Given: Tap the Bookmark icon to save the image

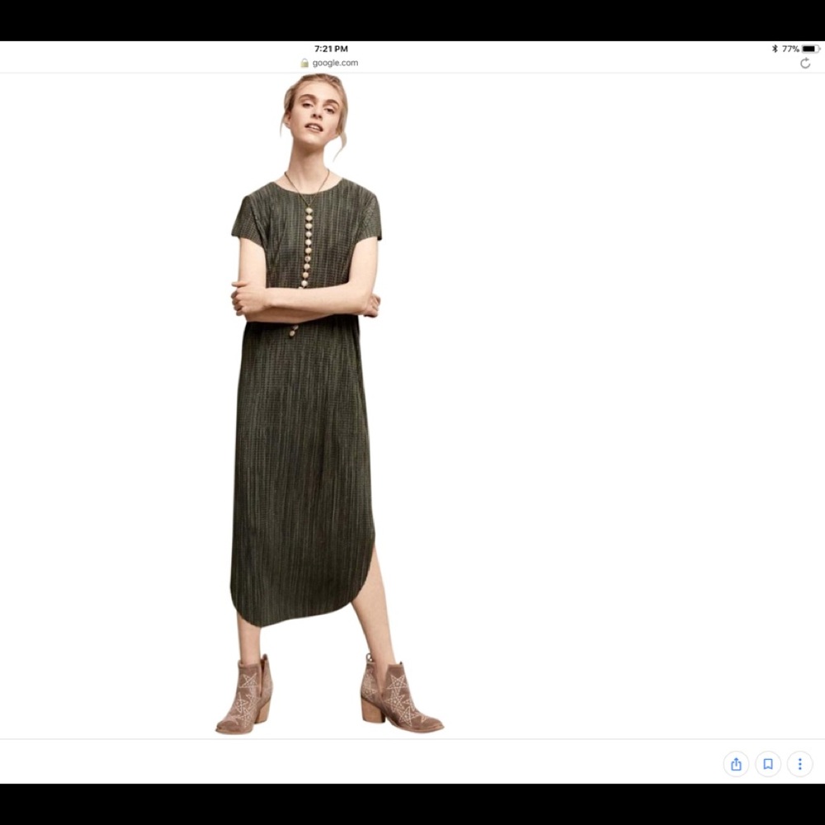Looking at the screenshot, I should pyautogui.click(x=768, y=765).
